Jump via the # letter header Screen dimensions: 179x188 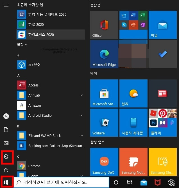tap(18, 55)
